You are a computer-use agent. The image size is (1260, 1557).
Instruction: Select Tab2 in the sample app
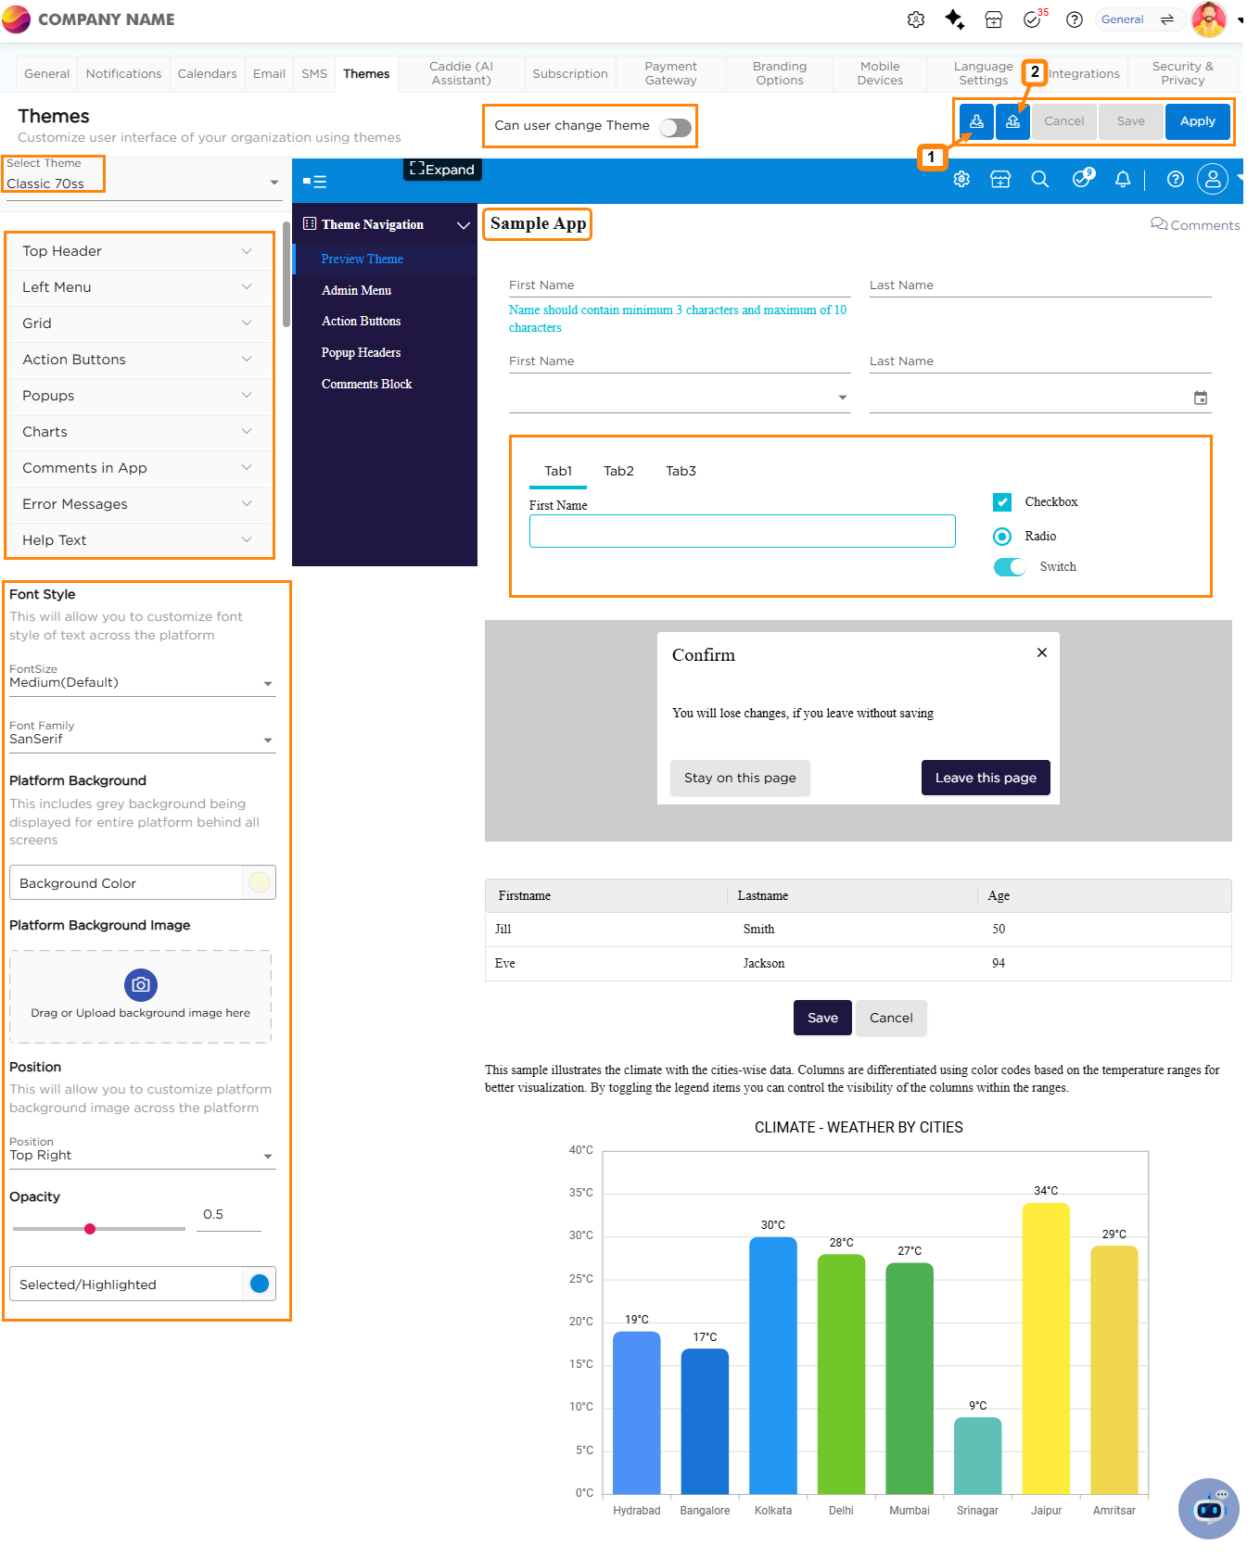coord(618,471)
